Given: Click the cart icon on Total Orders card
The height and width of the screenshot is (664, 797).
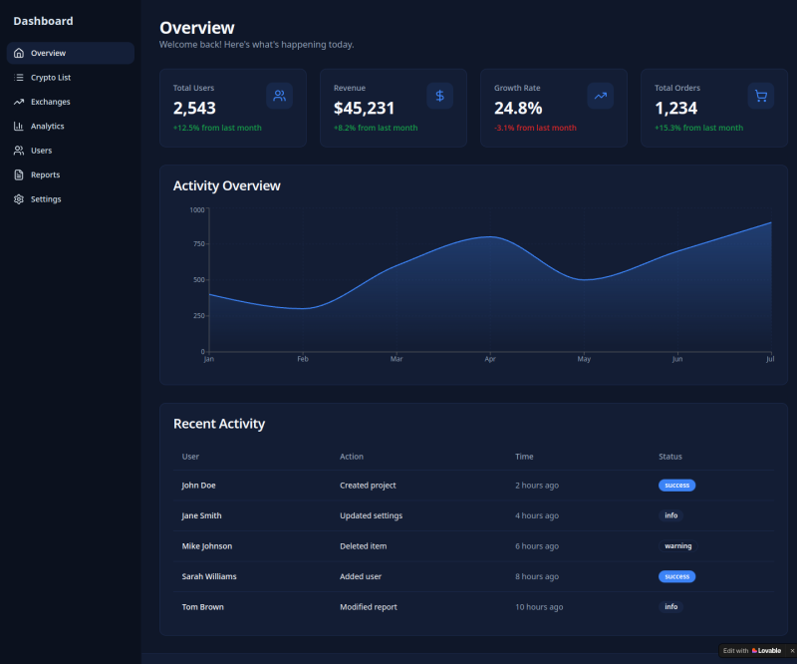Looking at the screenshot, I should [x=761, y=96].
